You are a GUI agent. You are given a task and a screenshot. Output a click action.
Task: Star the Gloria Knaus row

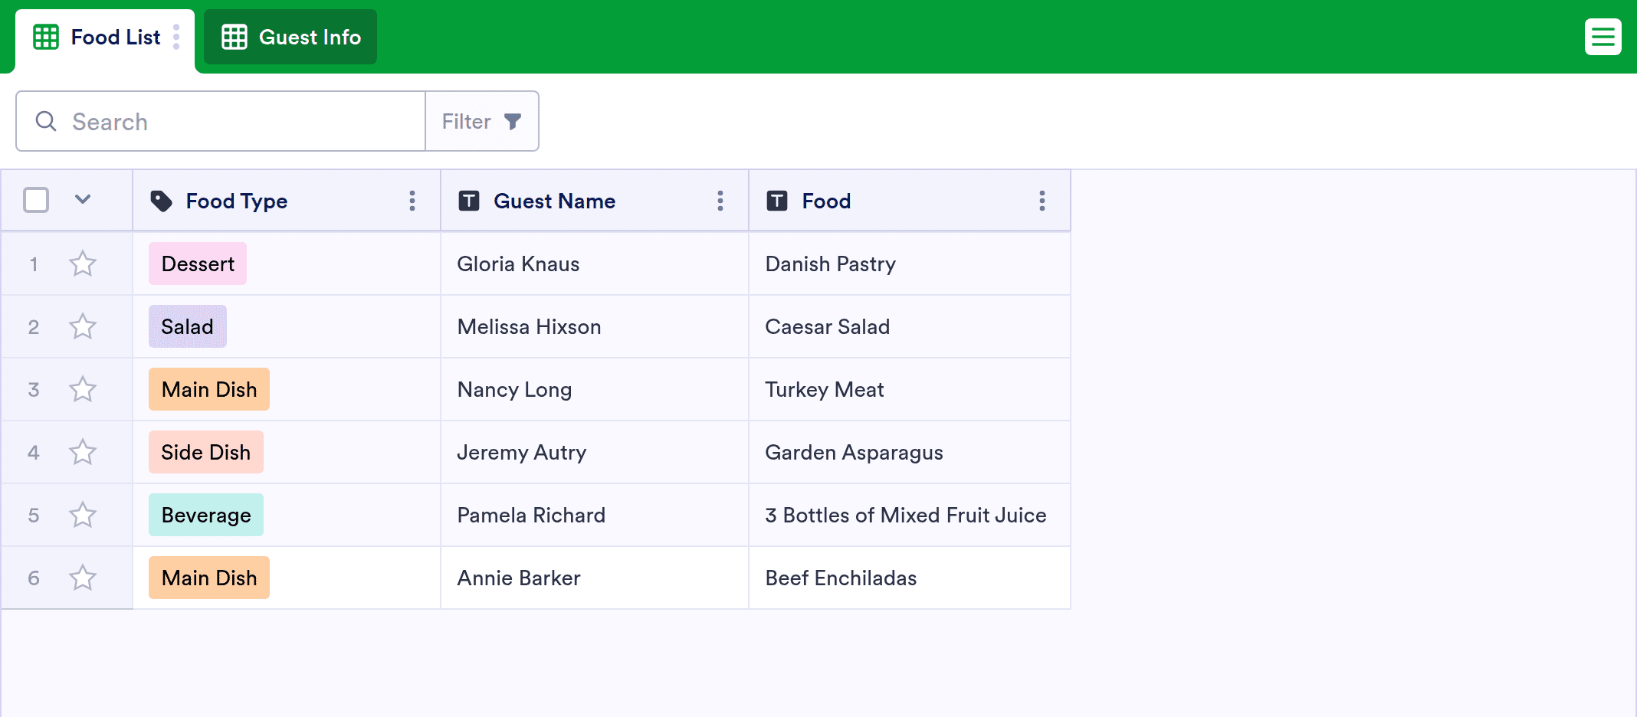point(83,264)
